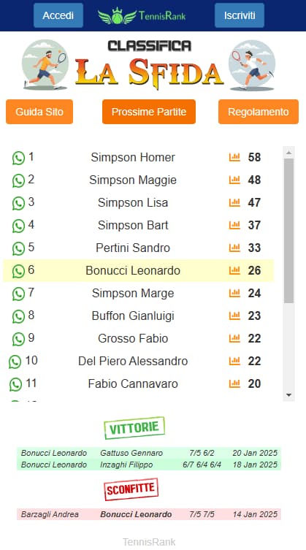The width and height of the screenshot is (306, 550).
Task: Open WhatsApp chat for Simpson Homer
Action: 18,158
